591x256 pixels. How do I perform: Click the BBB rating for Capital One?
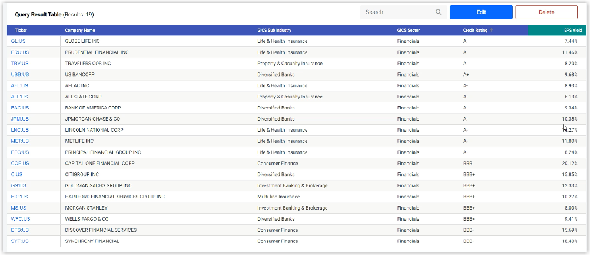pos(468,164)
